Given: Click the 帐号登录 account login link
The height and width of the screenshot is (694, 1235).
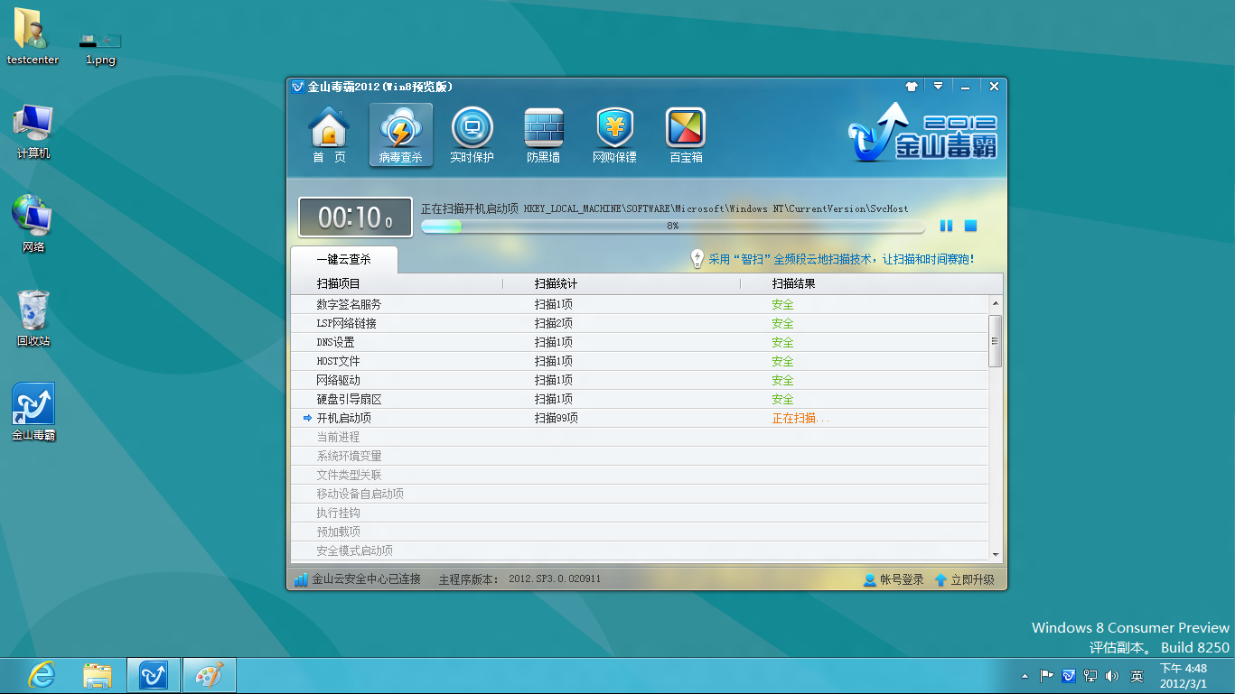Looking at the screenshot, I should pos(894,579).
